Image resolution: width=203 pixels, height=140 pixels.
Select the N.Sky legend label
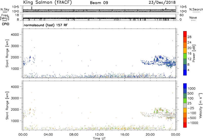click(5, 9)
